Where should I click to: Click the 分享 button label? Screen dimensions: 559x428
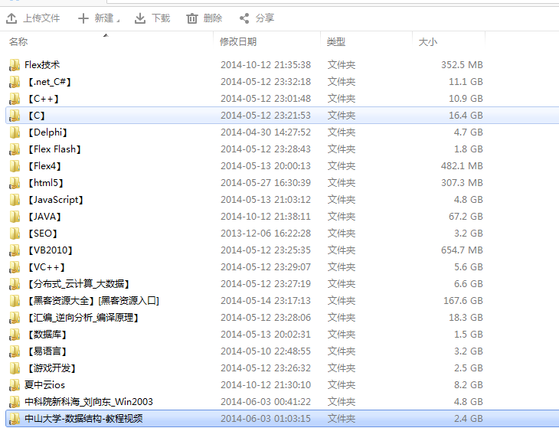(265, 18)
